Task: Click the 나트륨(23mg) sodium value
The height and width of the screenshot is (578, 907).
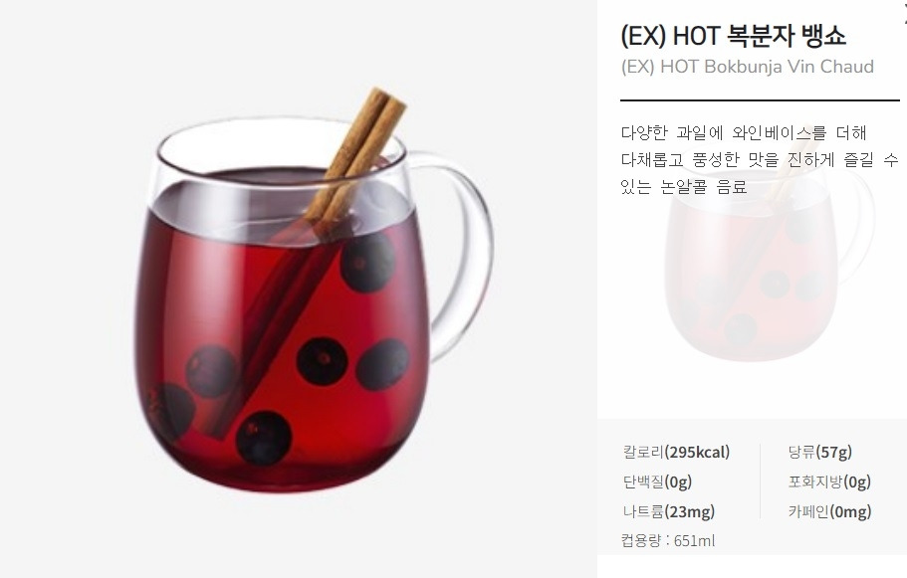Action: (x=669, y=511)
